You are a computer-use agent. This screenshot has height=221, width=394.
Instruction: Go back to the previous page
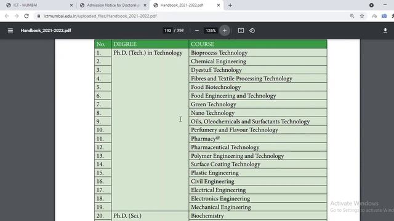(x=7, y=16)
